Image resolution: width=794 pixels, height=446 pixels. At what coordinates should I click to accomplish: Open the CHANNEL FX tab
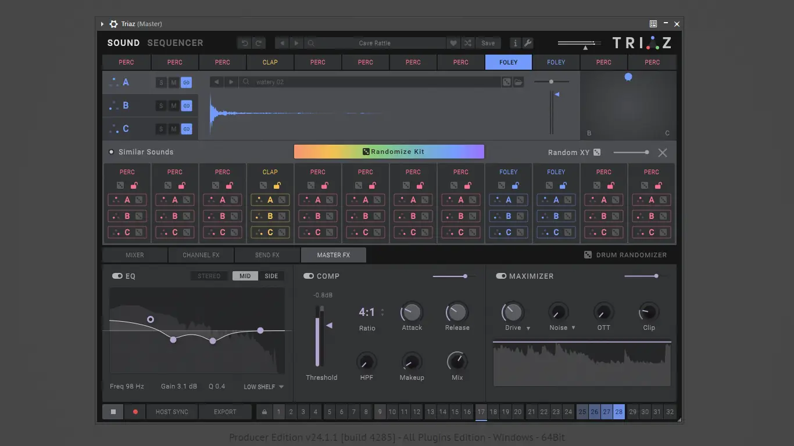[x=201, y=255]
